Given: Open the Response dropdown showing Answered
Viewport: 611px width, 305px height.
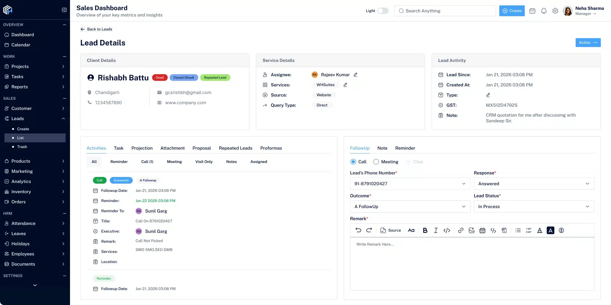Looking at the screenshot, I should [x=534, y=184].
